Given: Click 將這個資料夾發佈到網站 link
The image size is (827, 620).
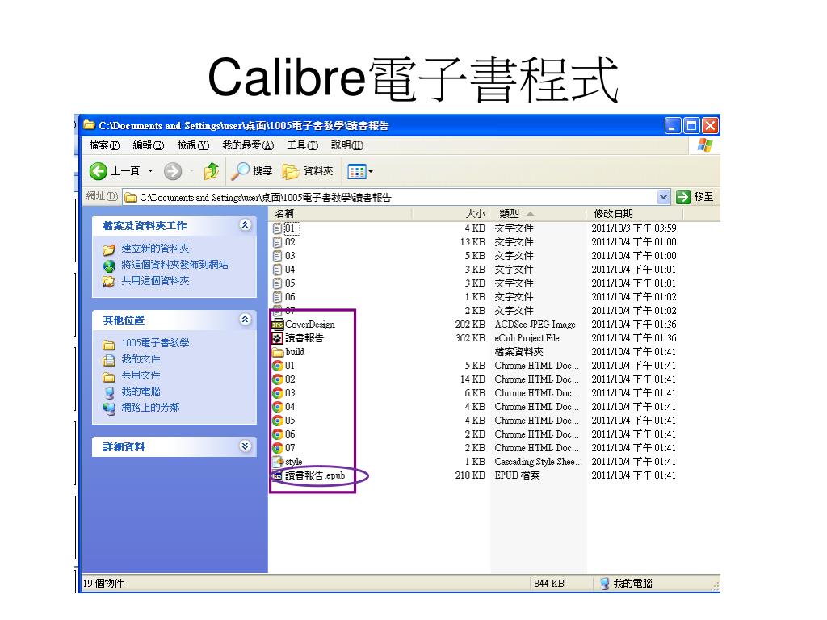Looking at the screenshot, I should click(174, 265).
